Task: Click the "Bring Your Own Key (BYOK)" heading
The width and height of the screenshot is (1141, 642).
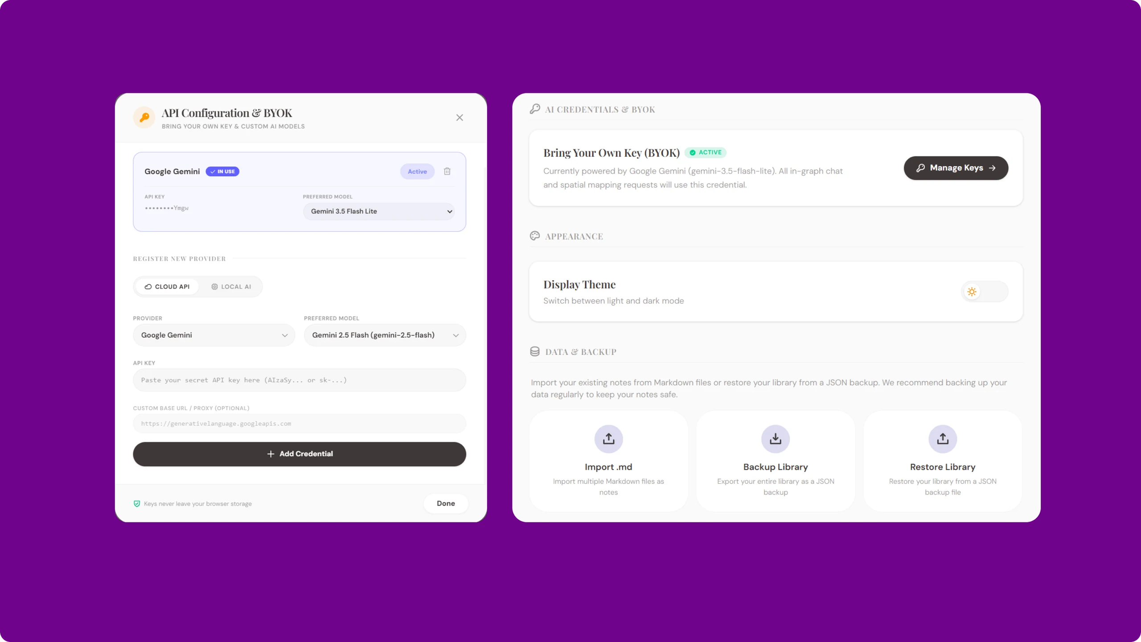Action: 612,153
